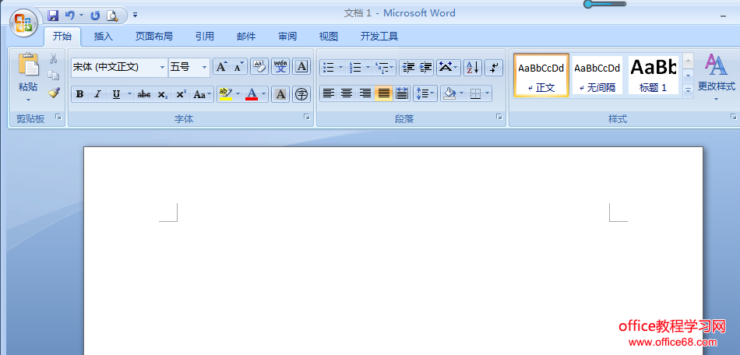
Task: Open 更改样式 change styles menu
Action: [x=716, y=77]
